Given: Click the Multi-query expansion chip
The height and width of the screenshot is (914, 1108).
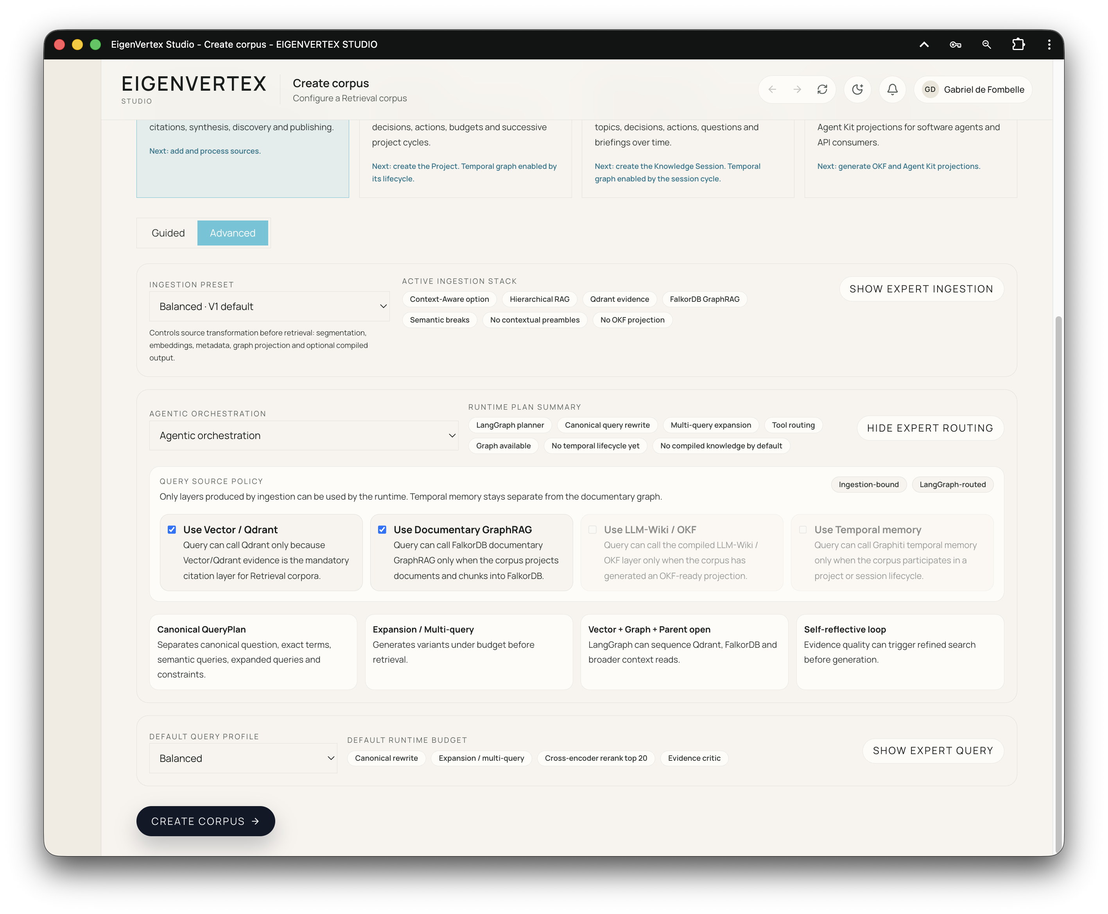Looking at the screenshot, I should click(x=710, y=425).
